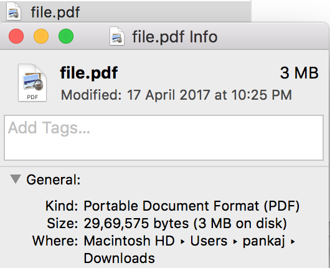Select the 29,69,575 bytes size value
Viewport: 330px width, 268px height.
(x=136, y=223)
